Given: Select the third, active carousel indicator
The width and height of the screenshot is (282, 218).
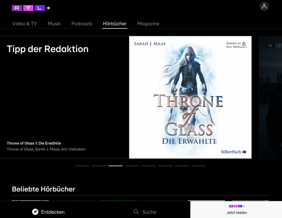Looking at the screenshot, I should coord(115,166).
